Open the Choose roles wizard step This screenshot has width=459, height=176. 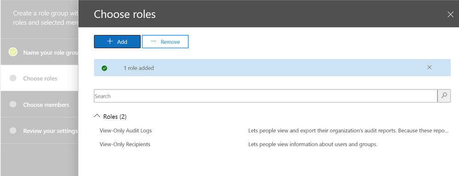(39, 78)
